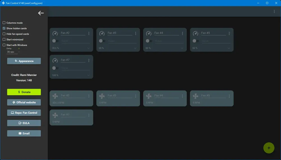Click the speedometer icon on Fan #2 control card
The image size is (281, 160).
[x=55, y=34]
